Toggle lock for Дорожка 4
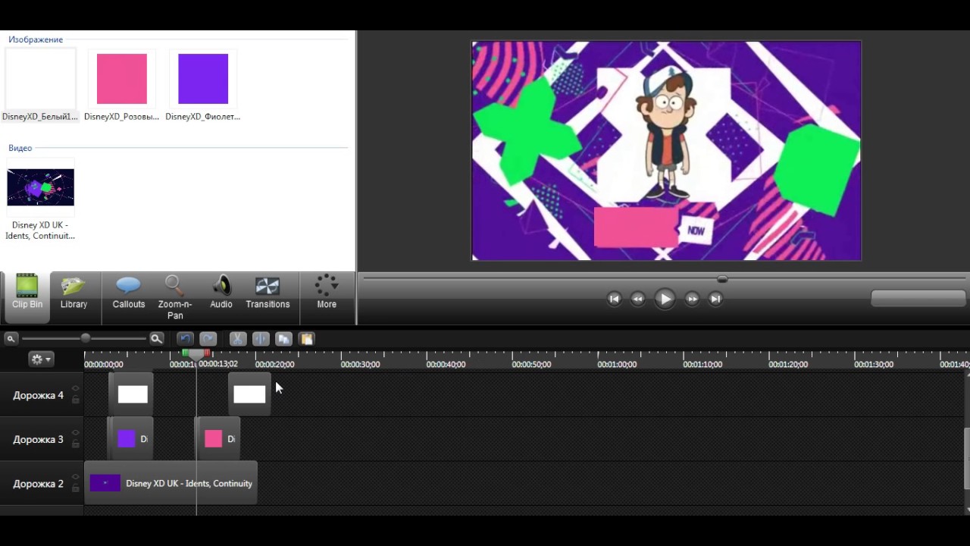970x546 pixels. 75,400
